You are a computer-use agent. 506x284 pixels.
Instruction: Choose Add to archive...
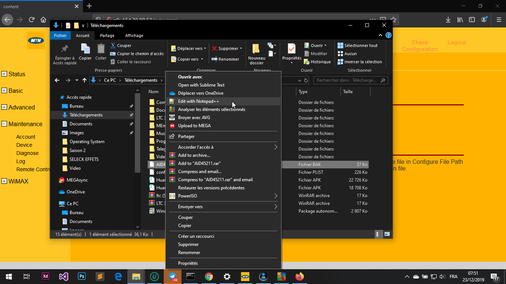pos(223,155)
